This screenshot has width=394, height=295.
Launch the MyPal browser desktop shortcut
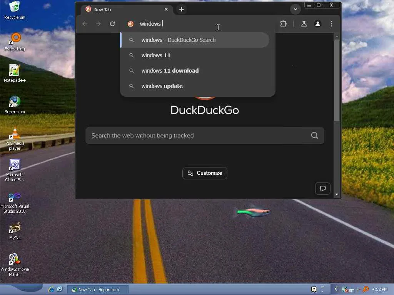[x=15, y=231]
